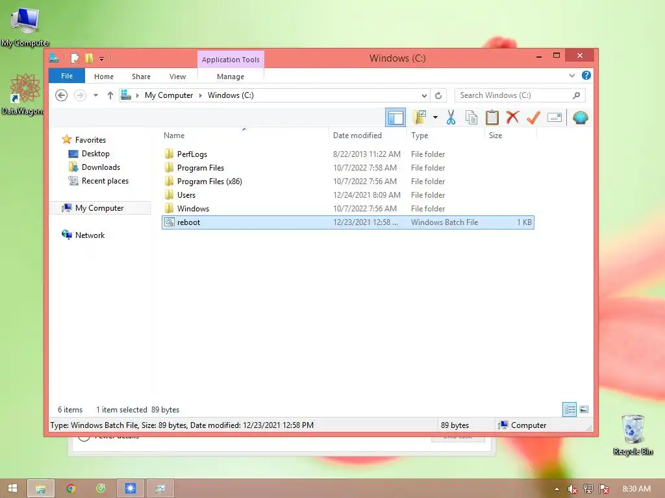665x498 pixels.
Task: Click the muted volume tray icon
Action: click(572, 489)
